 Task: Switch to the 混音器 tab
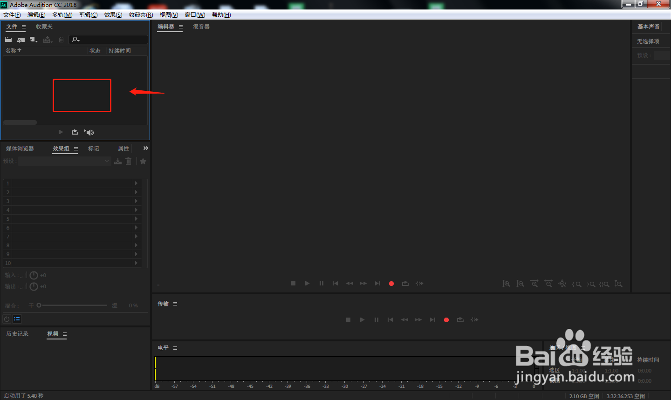[201, 27]
